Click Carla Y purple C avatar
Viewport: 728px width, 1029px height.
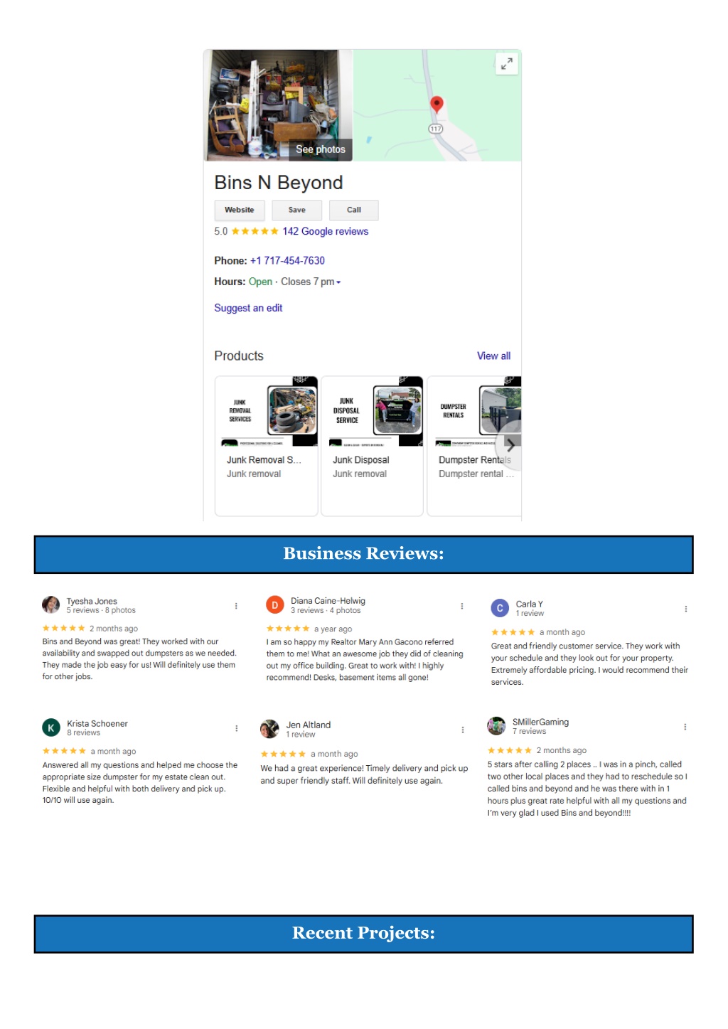pos(500,608)
